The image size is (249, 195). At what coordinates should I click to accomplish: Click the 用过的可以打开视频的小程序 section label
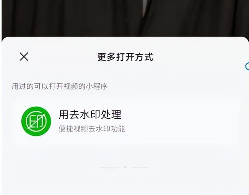(60, 86)
